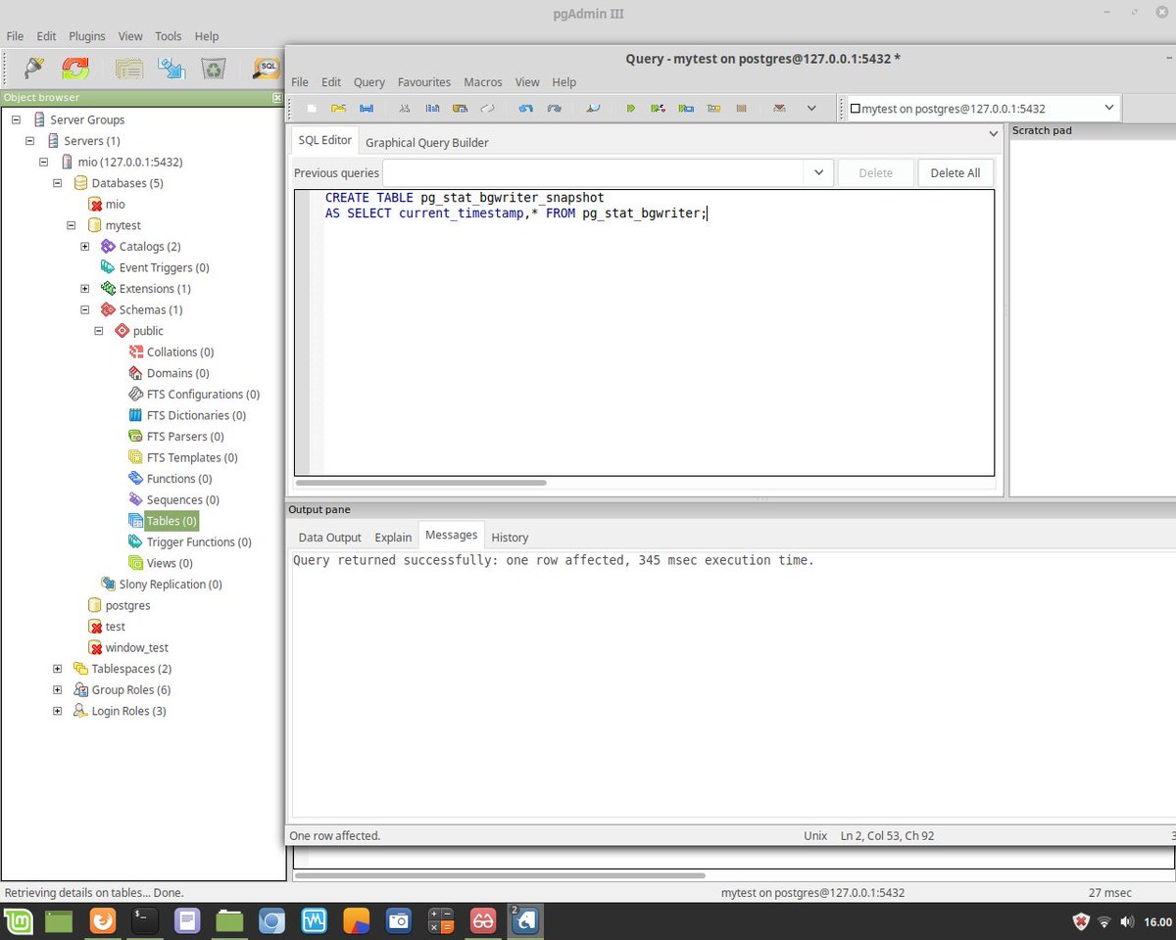Click the Delete All button
Image resolution: width=1176 pixels, height=940 pixels.
(955, 172)
